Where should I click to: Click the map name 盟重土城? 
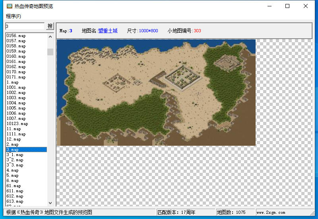click(x=108, y=31)
